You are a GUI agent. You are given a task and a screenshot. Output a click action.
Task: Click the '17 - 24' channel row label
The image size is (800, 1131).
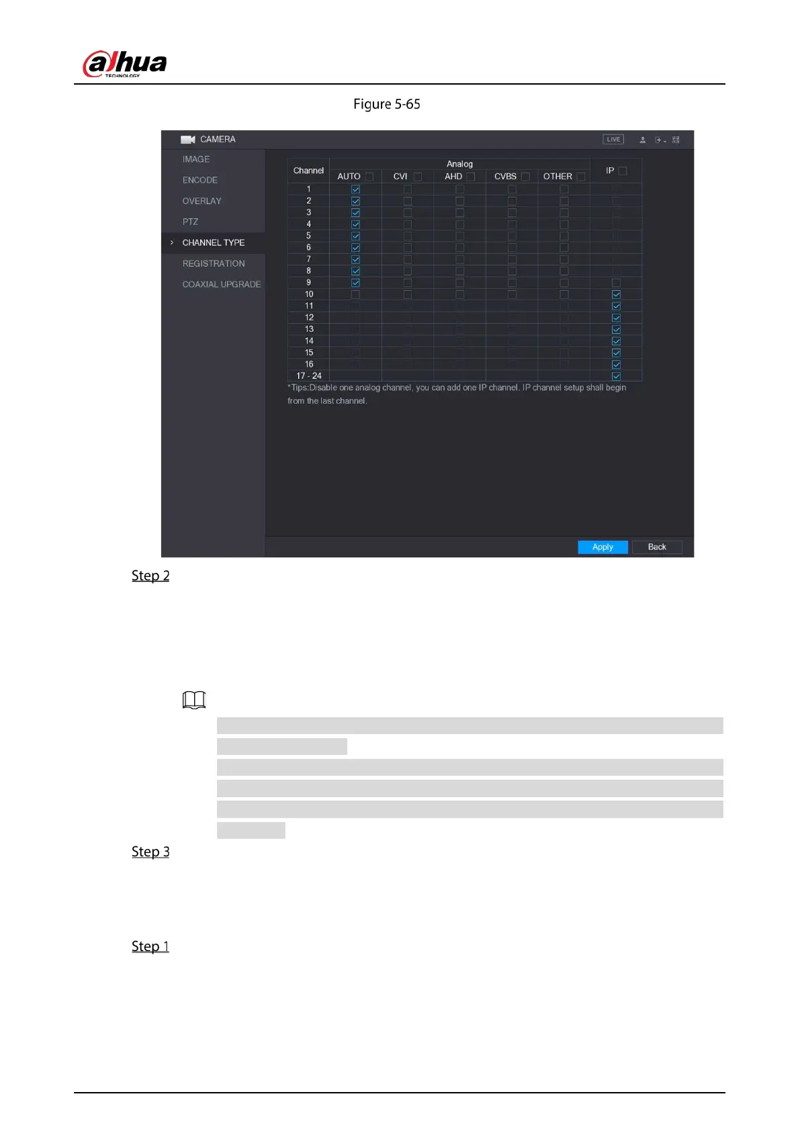(309, 376)
